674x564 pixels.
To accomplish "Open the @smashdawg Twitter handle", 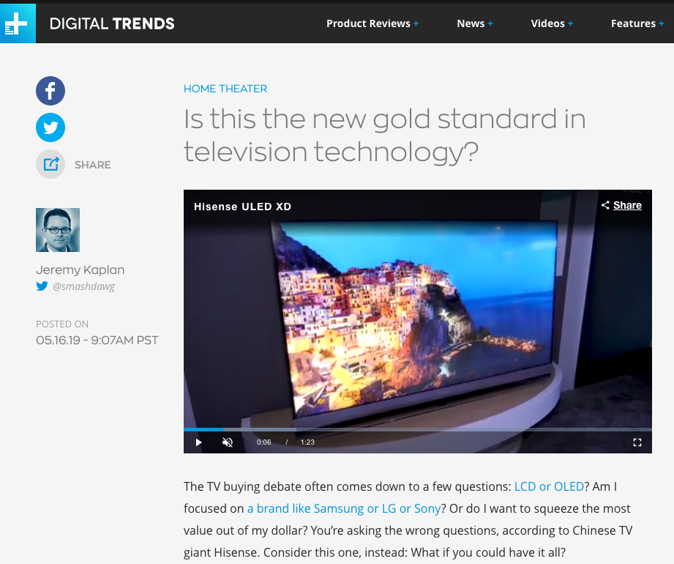I will (83, 287).
